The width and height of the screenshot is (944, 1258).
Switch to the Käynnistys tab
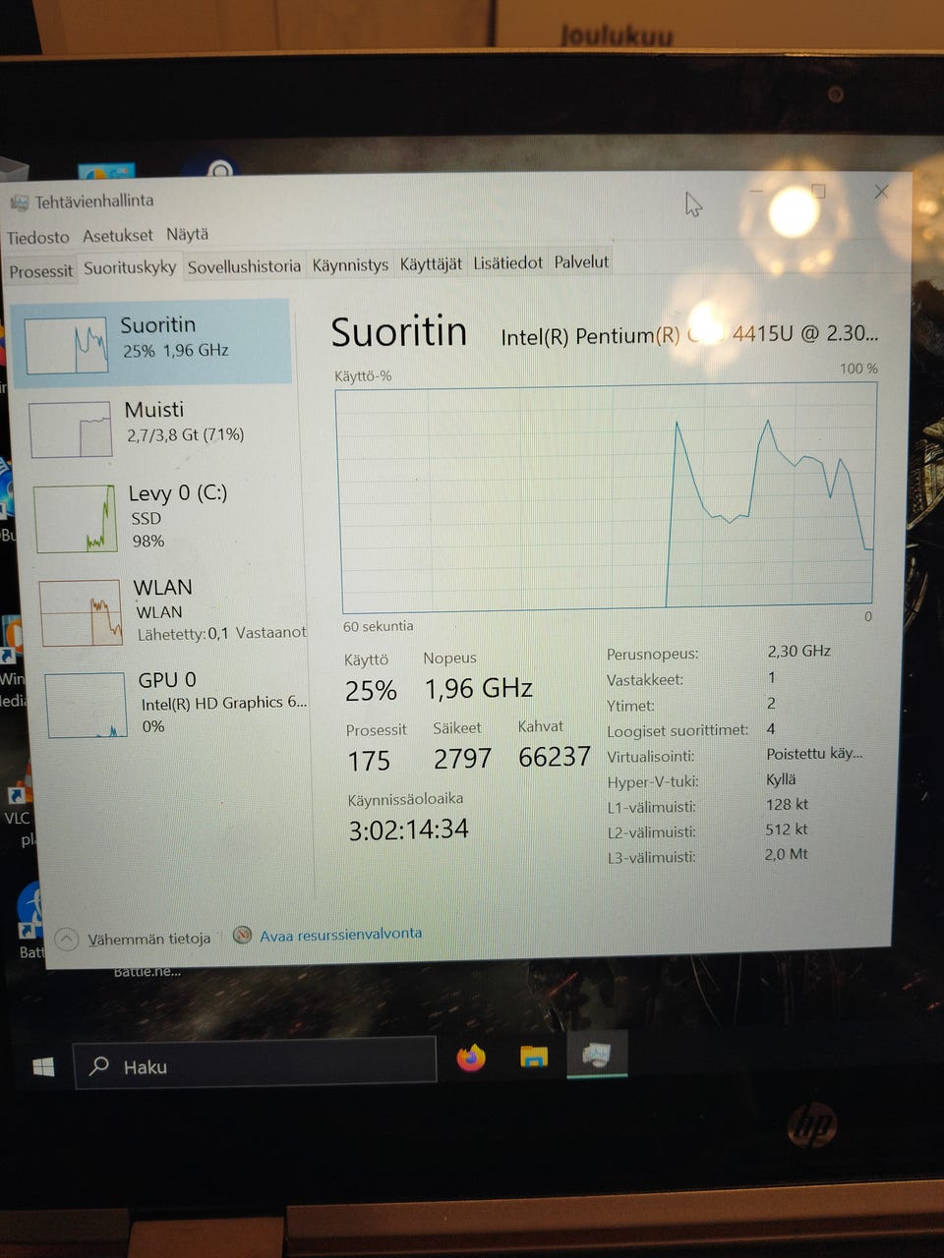pos(350,264)
